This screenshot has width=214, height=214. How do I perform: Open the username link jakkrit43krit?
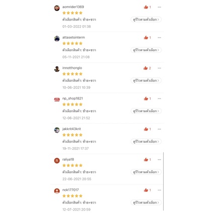pos(71,129)
